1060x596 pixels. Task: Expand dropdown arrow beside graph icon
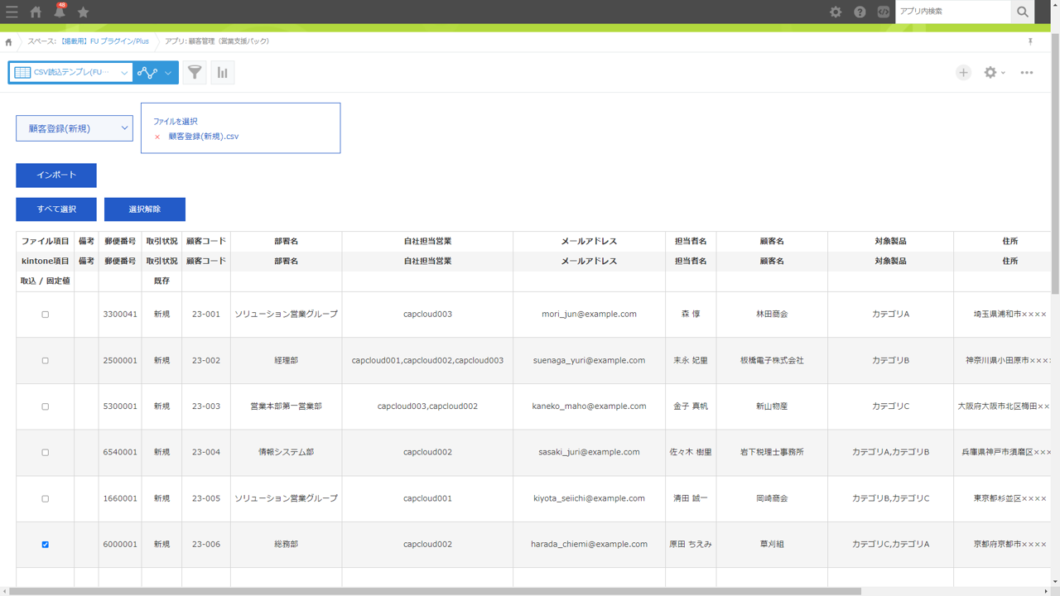click(168, 72)
